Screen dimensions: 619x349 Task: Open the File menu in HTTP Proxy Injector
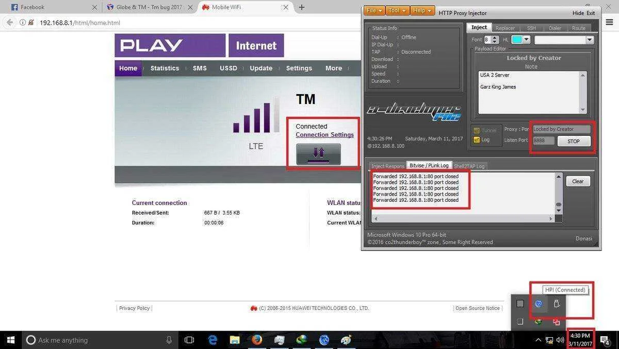point(374,11)
